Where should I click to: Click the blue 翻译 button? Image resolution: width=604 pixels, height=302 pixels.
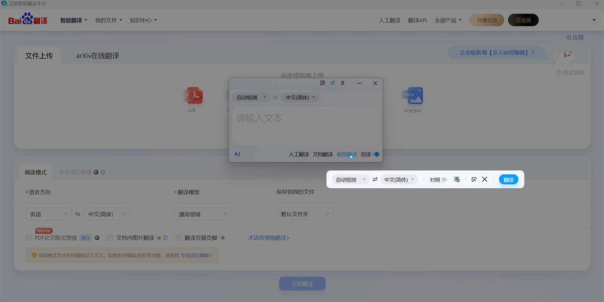tap(508, 180)
